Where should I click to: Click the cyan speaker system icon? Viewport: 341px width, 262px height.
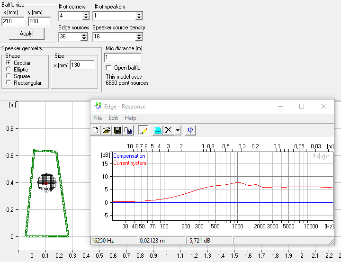click(158, 130)
